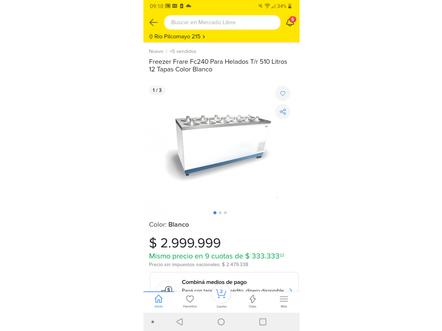The image size is (442, 331).
Task: Open notifications bell icon
Action: (x=290, y=23)
